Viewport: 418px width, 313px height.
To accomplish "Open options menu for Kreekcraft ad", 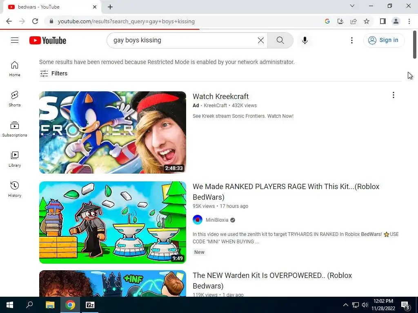I will [x=394, y=95].
